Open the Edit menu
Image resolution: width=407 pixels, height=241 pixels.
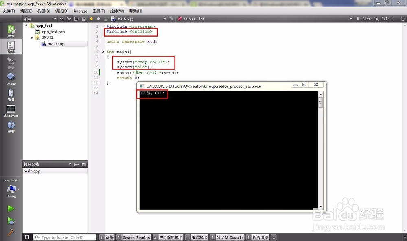[26, 11]
